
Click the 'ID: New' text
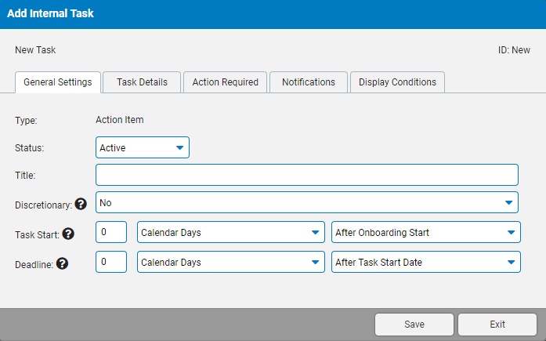514,50
